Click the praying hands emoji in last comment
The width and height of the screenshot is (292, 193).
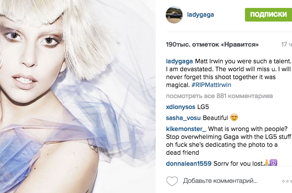pyautogui.click(x=266, y=163)
